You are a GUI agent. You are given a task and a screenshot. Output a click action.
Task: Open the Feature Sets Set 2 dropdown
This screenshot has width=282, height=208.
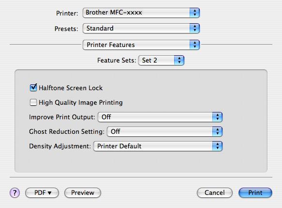click(161, 60)
